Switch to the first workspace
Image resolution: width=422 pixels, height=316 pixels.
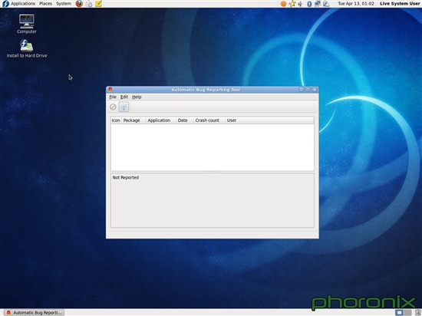399,312
